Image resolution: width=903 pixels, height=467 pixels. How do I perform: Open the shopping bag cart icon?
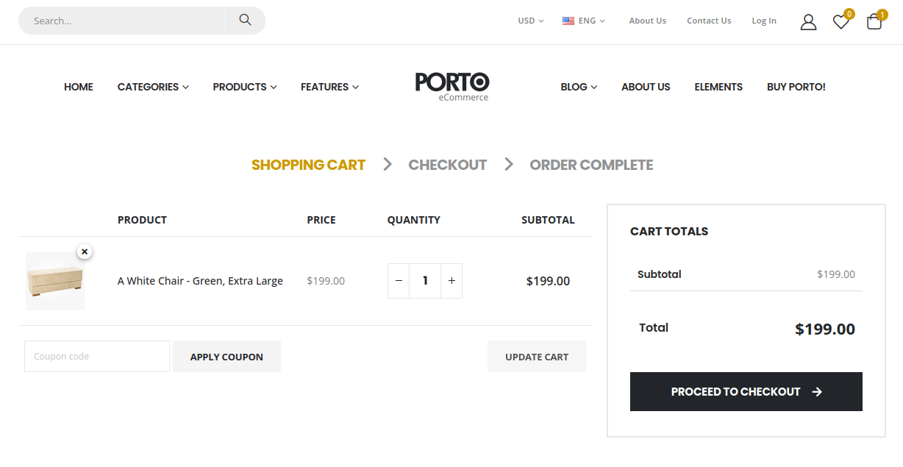click(x=874, y=23)
